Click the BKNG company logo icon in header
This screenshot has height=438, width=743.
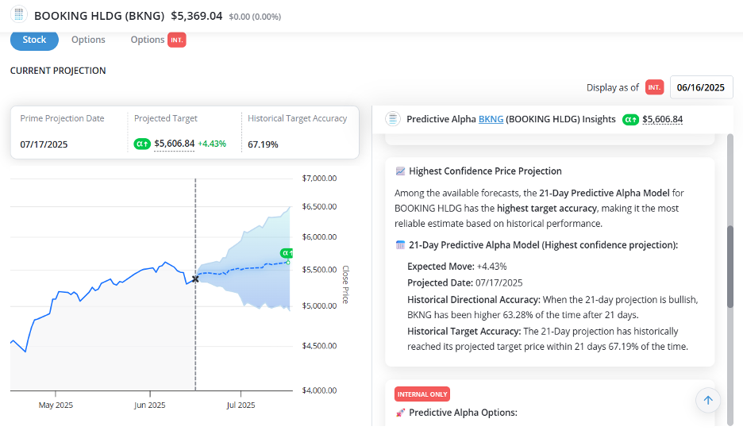(18, 14)
